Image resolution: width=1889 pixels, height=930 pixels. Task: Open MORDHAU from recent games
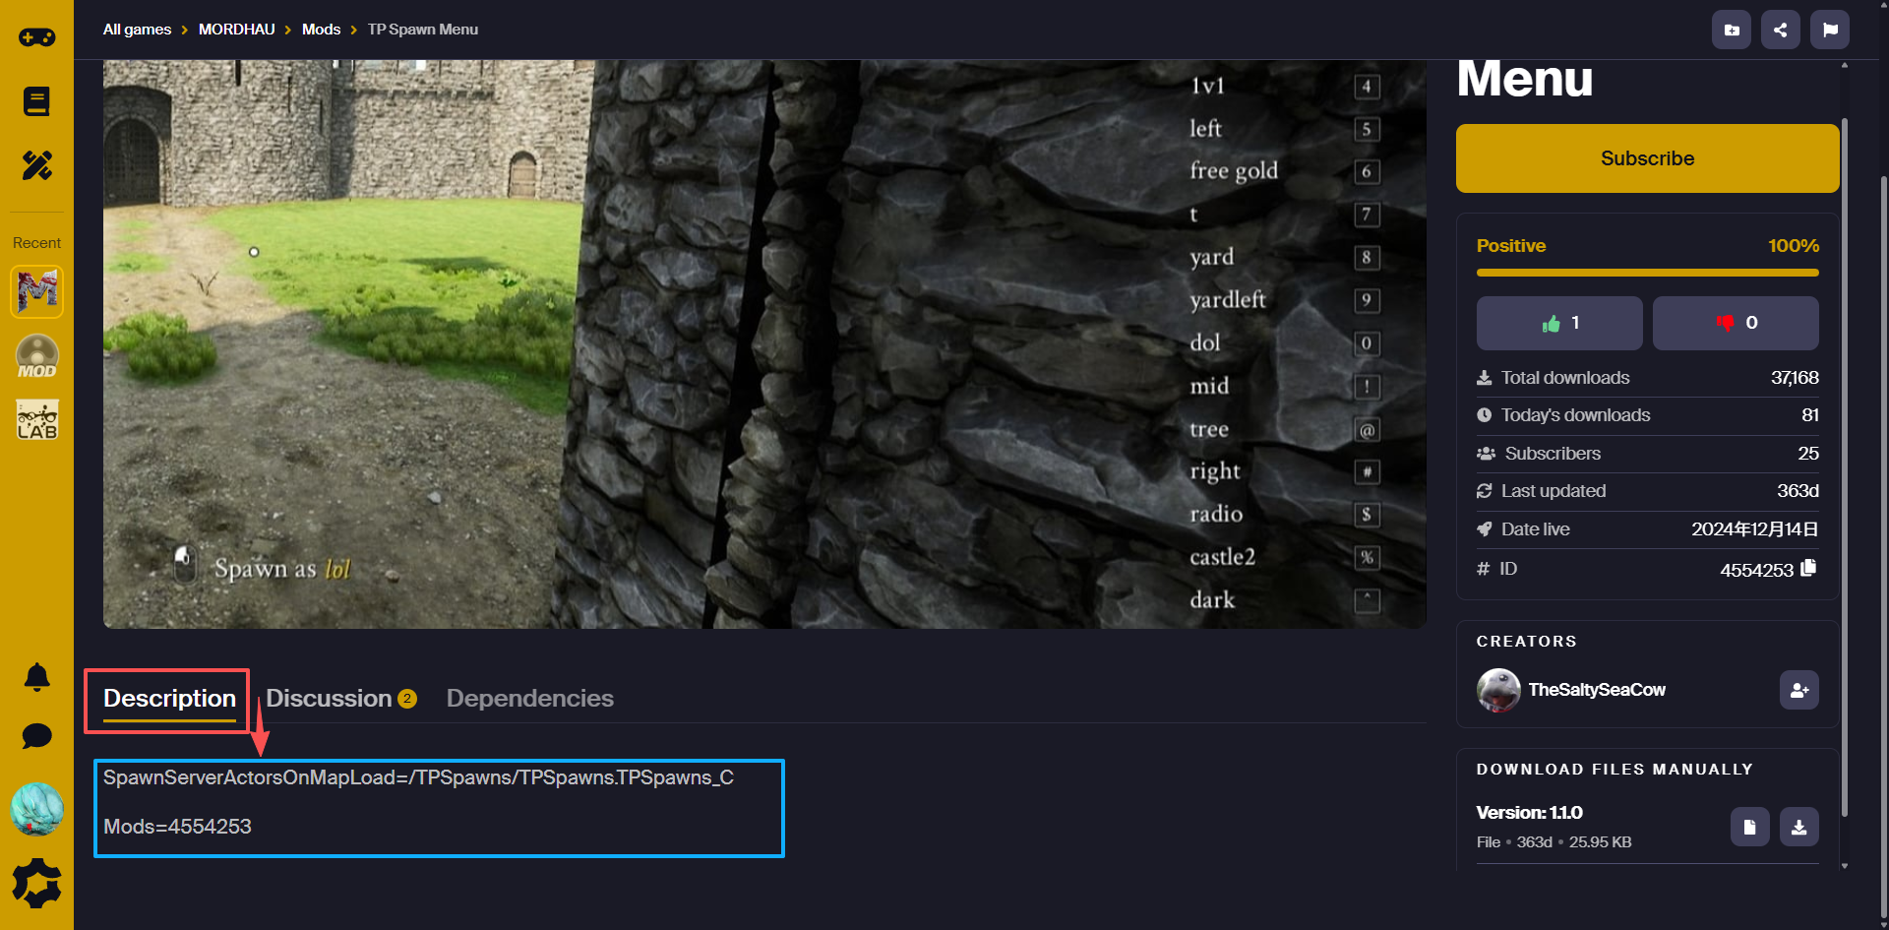[36, 291]
